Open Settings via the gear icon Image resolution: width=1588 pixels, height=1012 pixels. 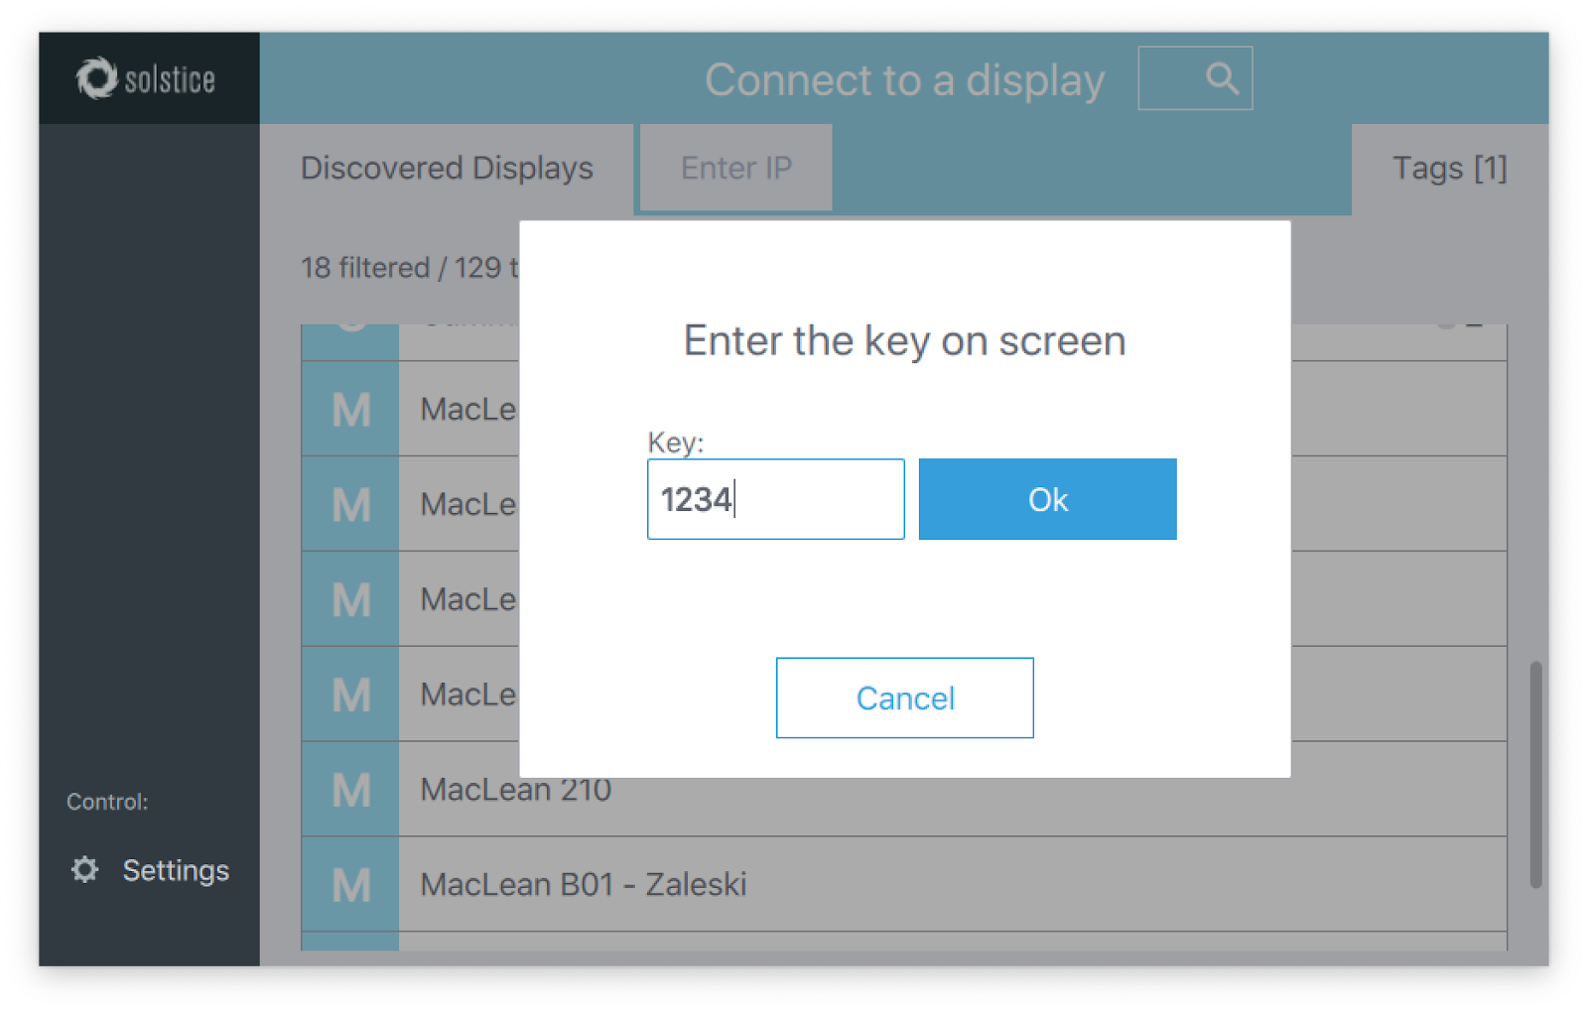point(85,869)
